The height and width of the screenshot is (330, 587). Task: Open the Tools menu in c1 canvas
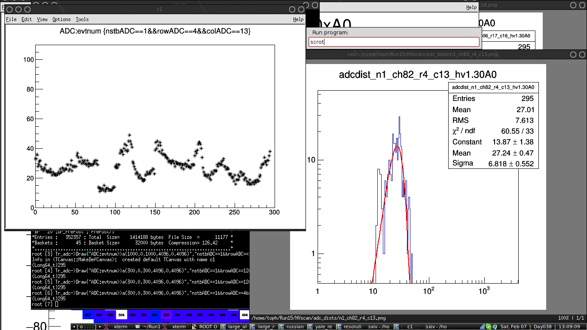(82, 19)
